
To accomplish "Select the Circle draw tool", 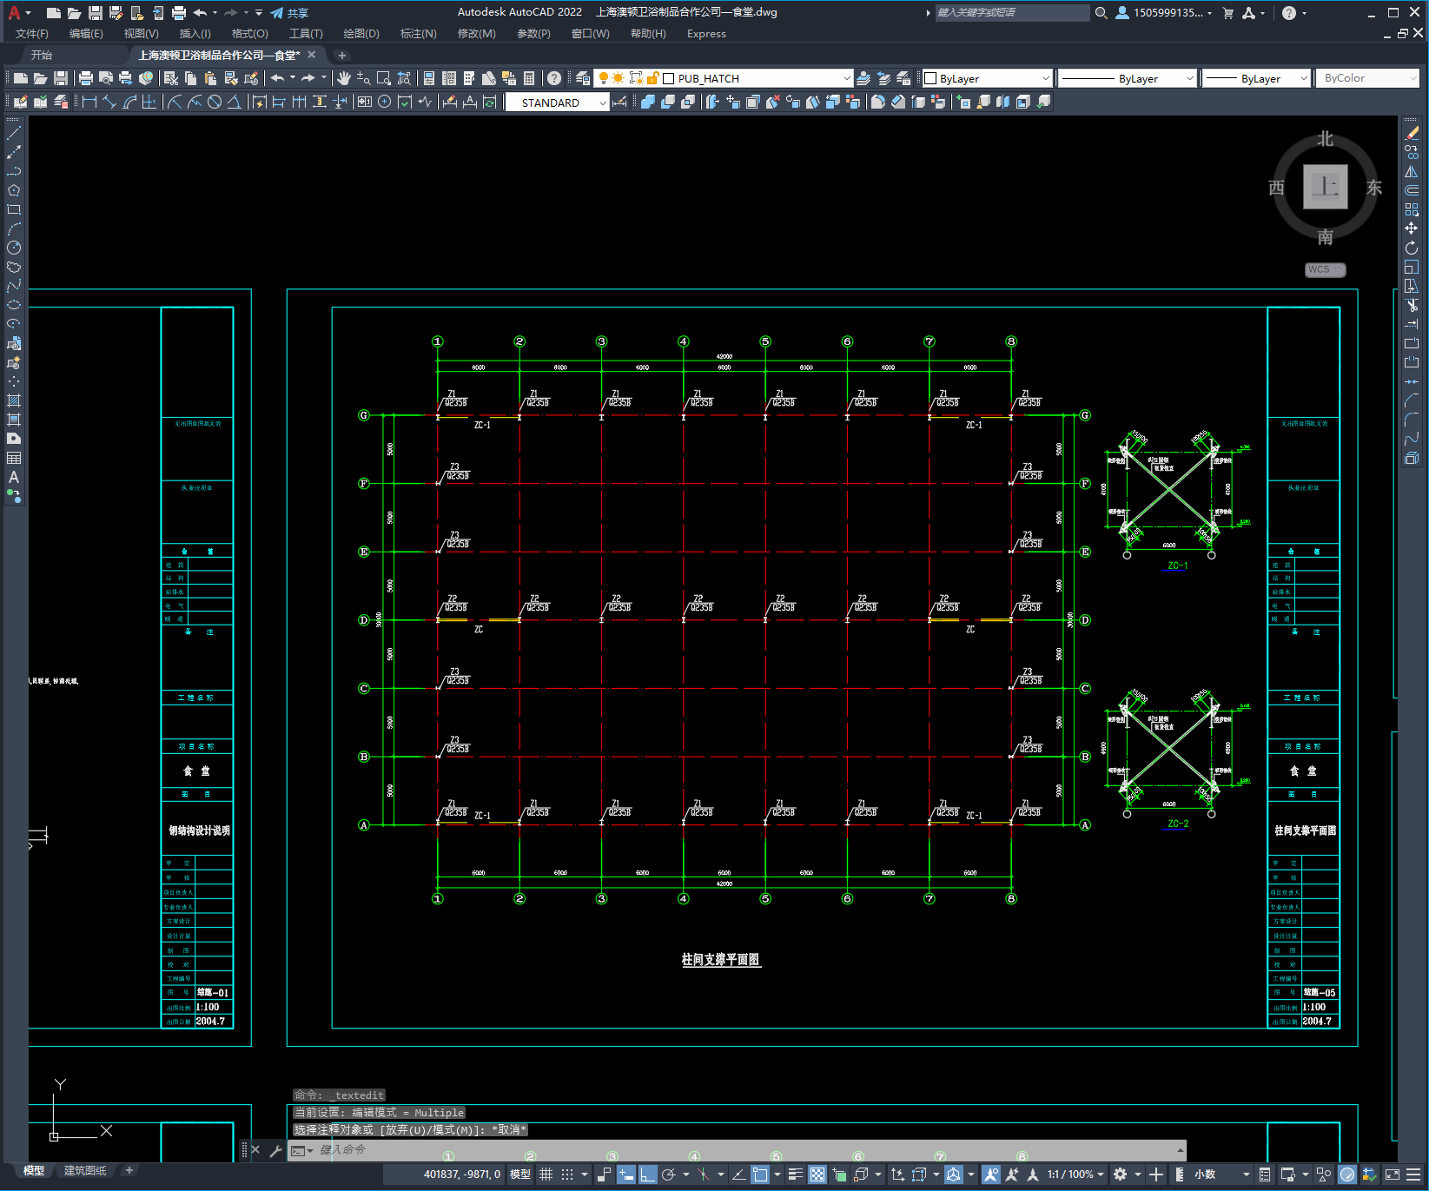I will tap(14, 248).
